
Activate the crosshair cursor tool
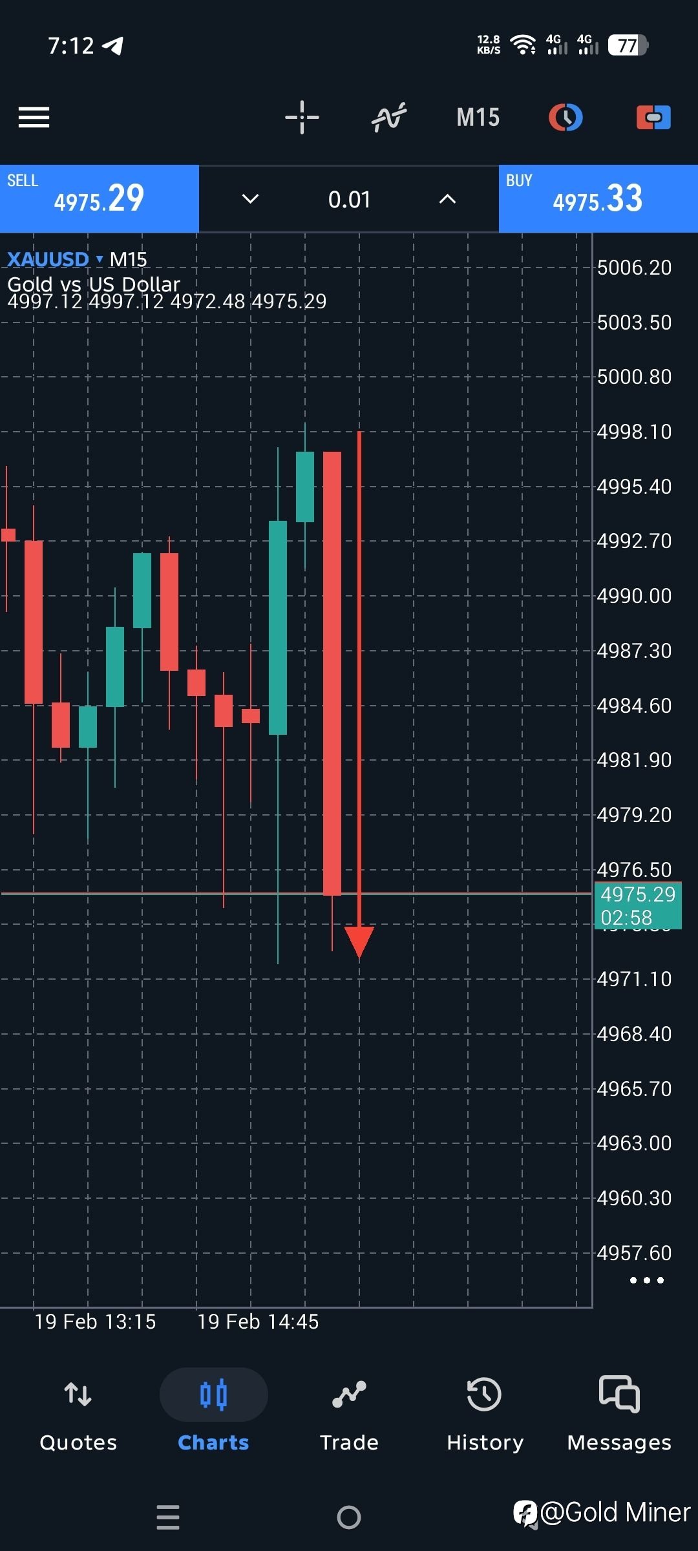click(302, 118)
